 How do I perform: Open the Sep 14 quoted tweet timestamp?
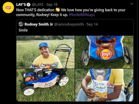pyautogui.click(x=92, y=24)
